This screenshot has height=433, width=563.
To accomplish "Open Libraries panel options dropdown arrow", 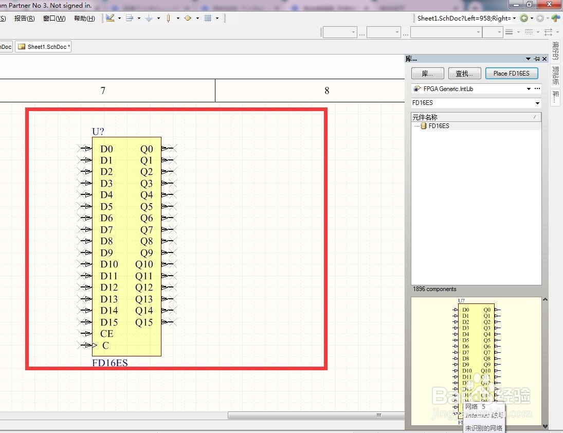I will coord(528,59).
